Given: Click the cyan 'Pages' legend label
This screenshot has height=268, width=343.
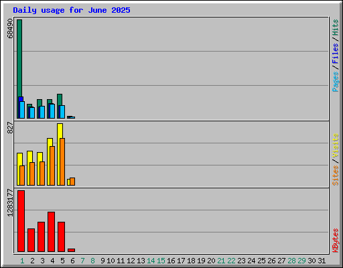Looking at the screenshot, I should coord(335,82).
